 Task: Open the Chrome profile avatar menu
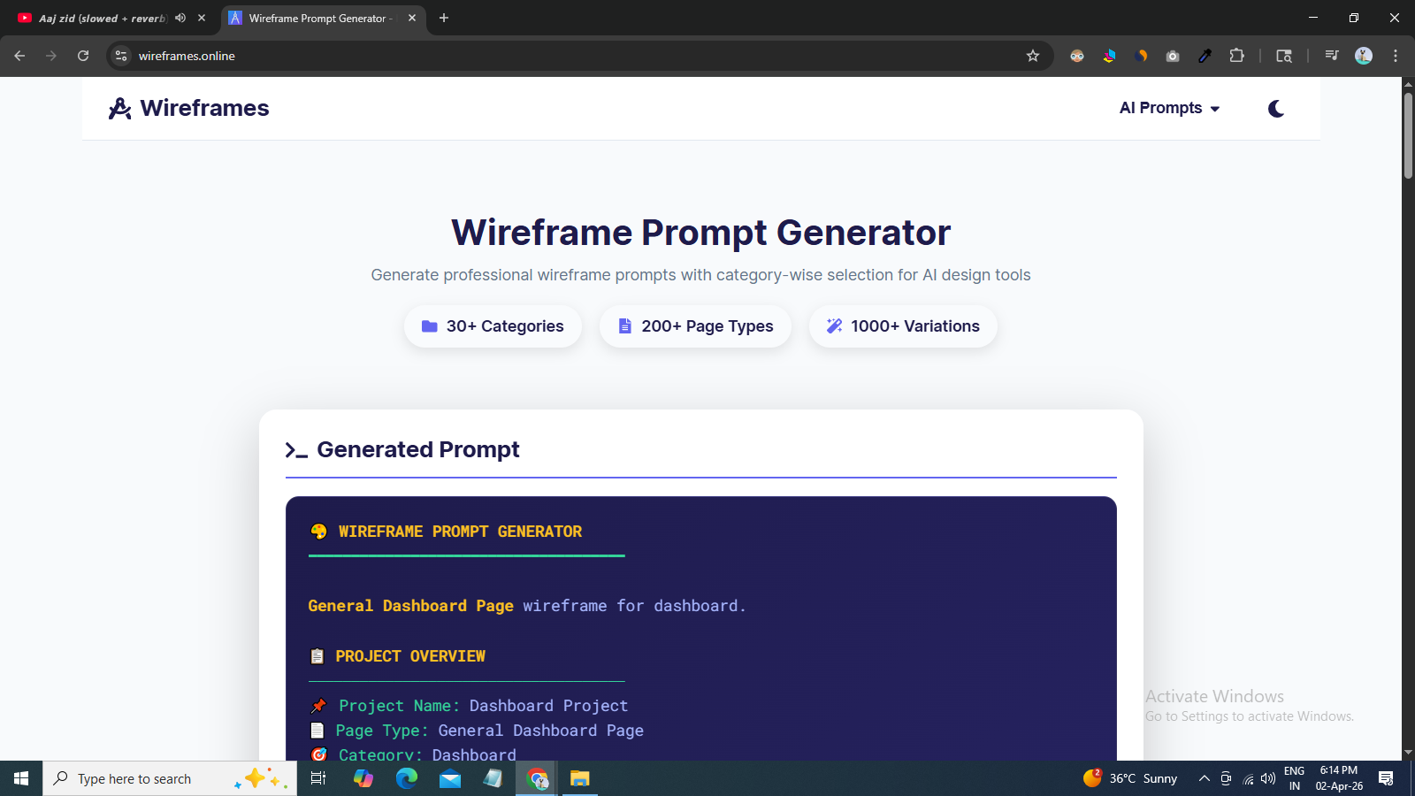(1364, 56)
